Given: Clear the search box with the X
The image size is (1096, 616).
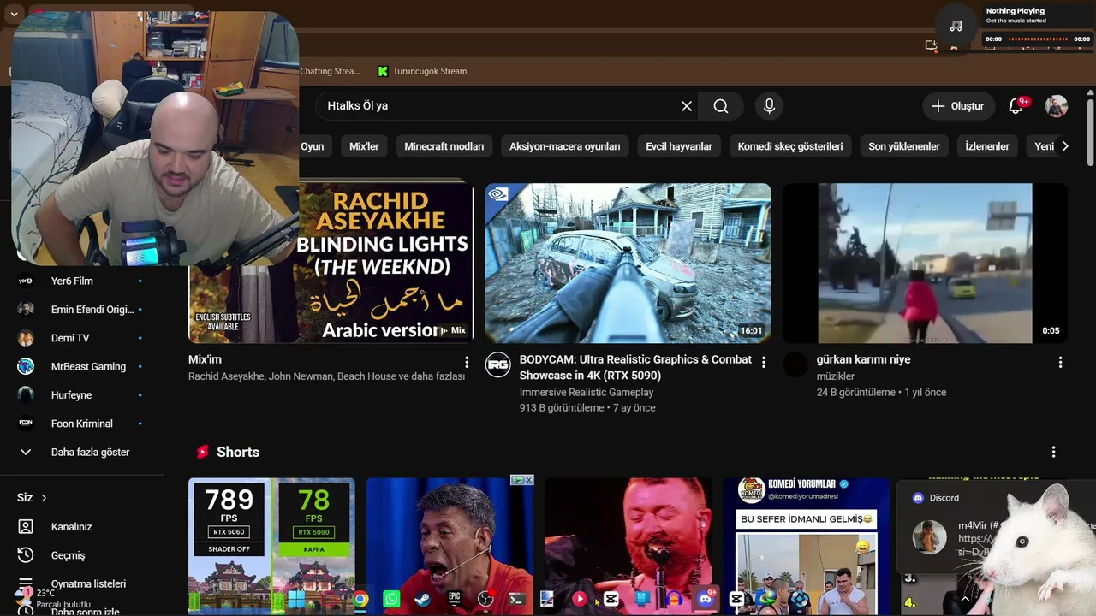Looking at the screenshot, I should pos(687,106).
